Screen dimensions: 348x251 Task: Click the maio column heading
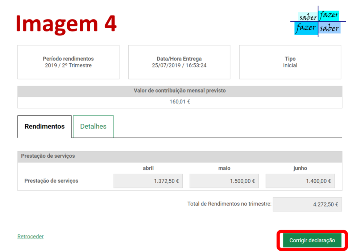(224, 168)
